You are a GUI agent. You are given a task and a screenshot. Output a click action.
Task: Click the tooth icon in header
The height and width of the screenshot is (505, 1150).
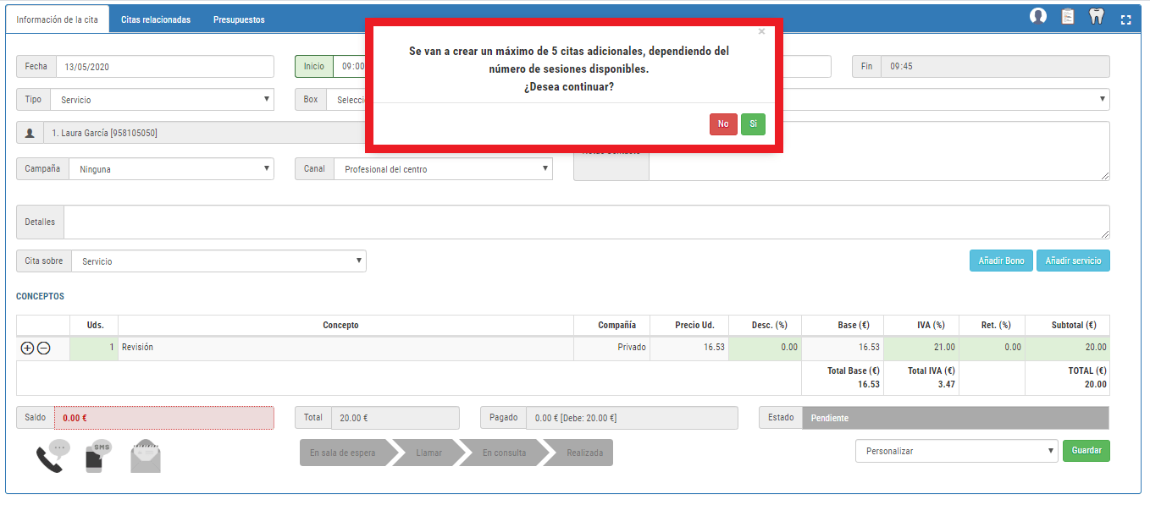point(1096,17)
